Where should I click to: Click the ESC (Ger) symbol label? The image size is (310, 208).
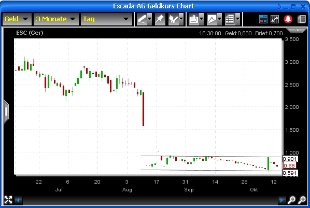(x=30, y=33)
